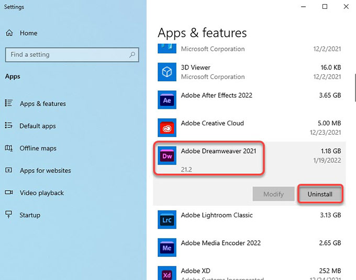356x280 pixels.
Task: Select Apps for websites
Action: coord(45,170)
